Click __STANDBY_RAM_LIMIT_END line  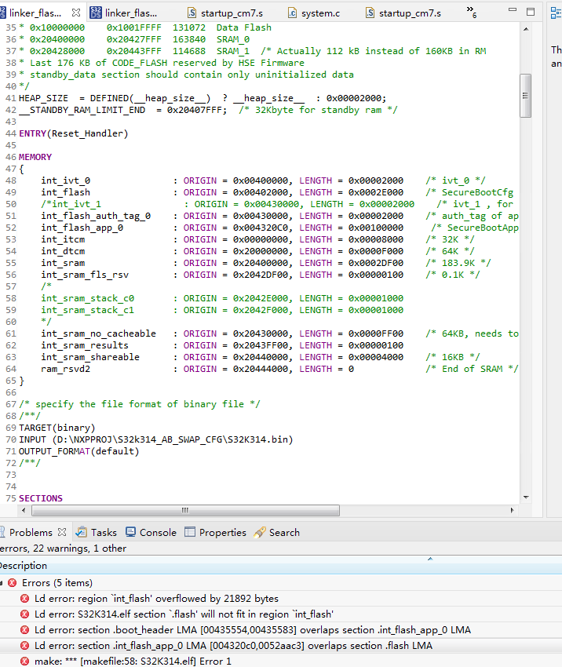click(x=208, y=110)
